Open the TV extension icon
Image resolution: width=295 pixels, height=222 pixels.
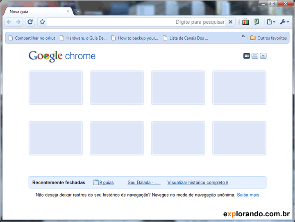245,22
